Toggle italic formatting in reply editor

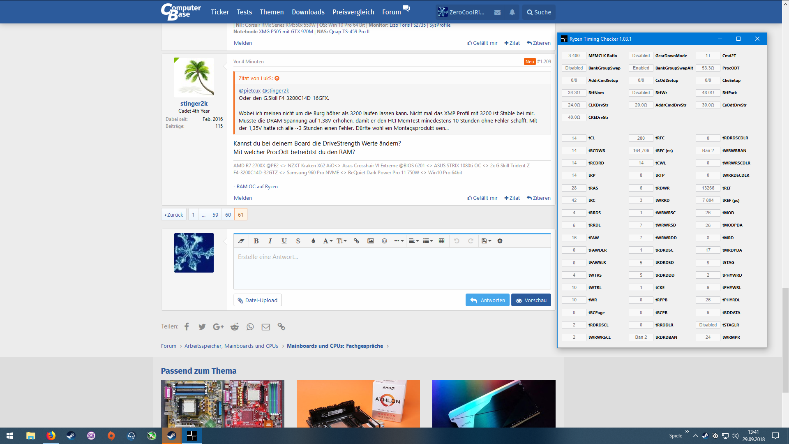pyautogui.click(x=270, y=241)
